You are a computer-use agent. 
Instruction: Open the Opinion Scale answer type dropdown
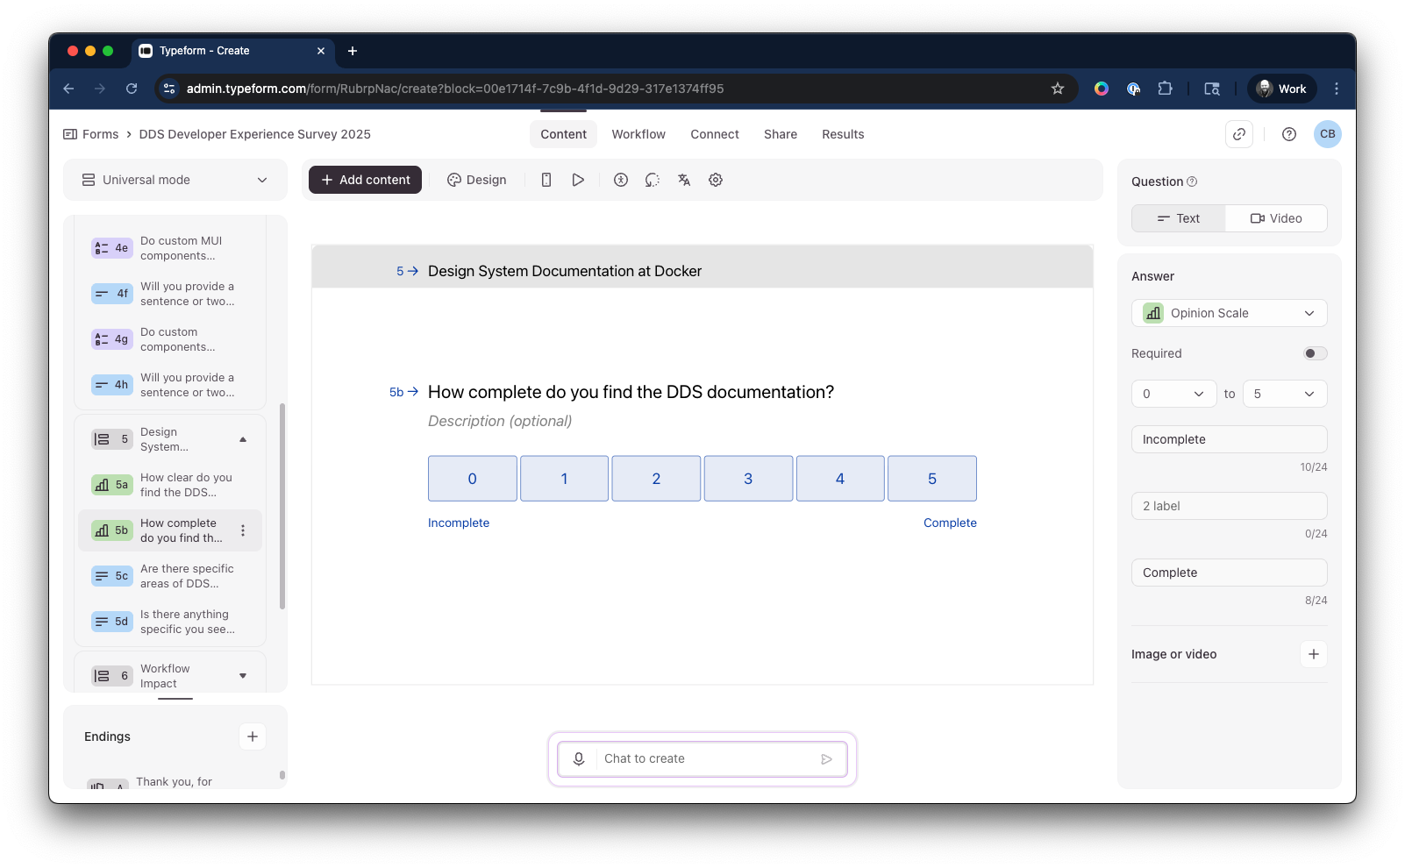click(1230, 313)
